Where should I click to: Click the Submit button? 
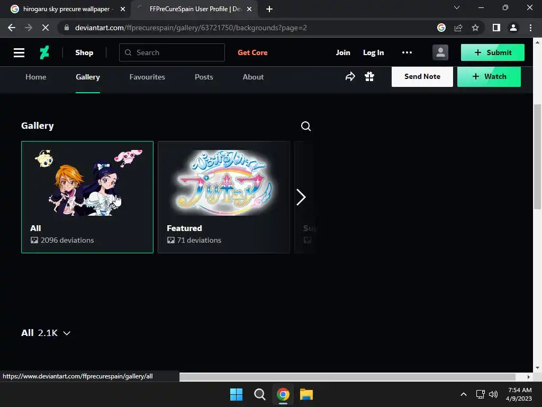click(x=493, y=52)
